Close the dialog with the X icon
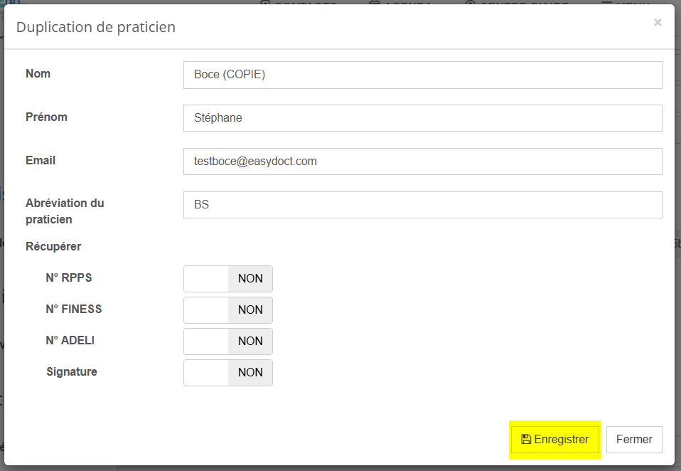The image size is (681, 471). click(658, 23)
